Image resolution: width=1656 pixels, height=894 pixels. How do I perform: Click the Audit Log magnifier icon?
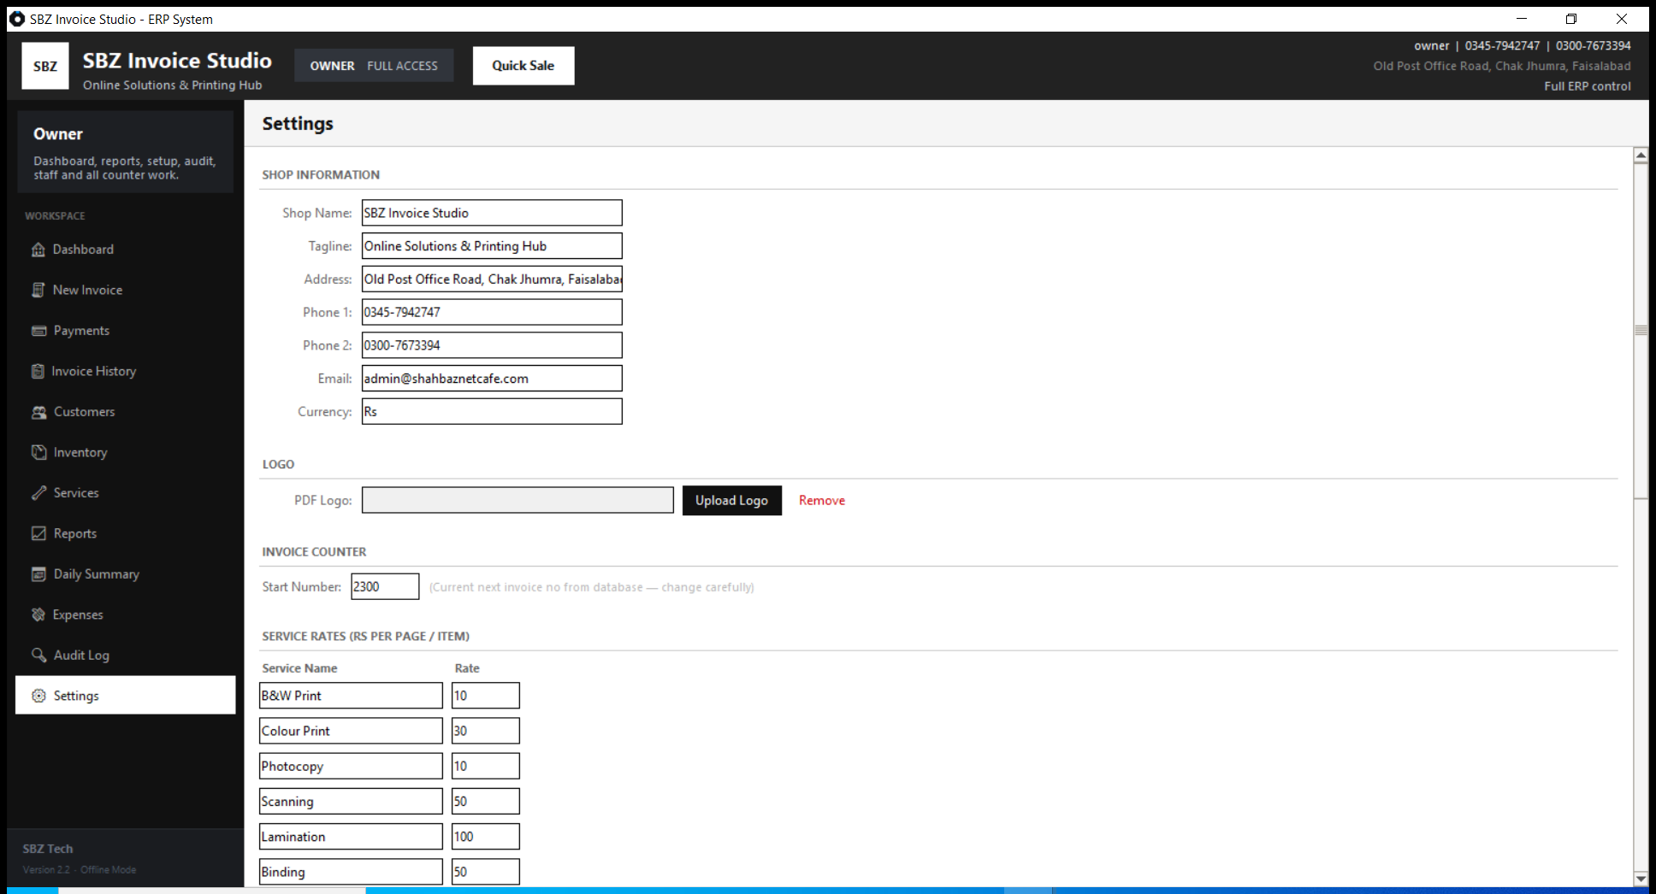(38, 655)
